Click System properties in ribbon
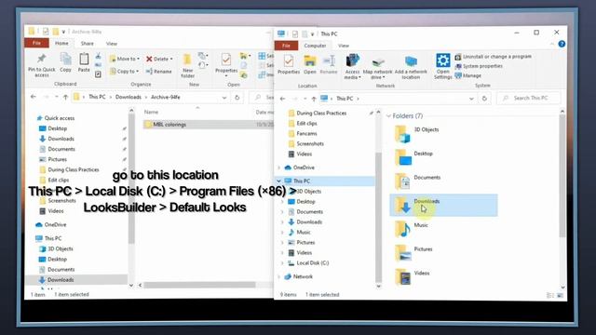The height and width of the screenshot is (335, 596). [479, 66]
